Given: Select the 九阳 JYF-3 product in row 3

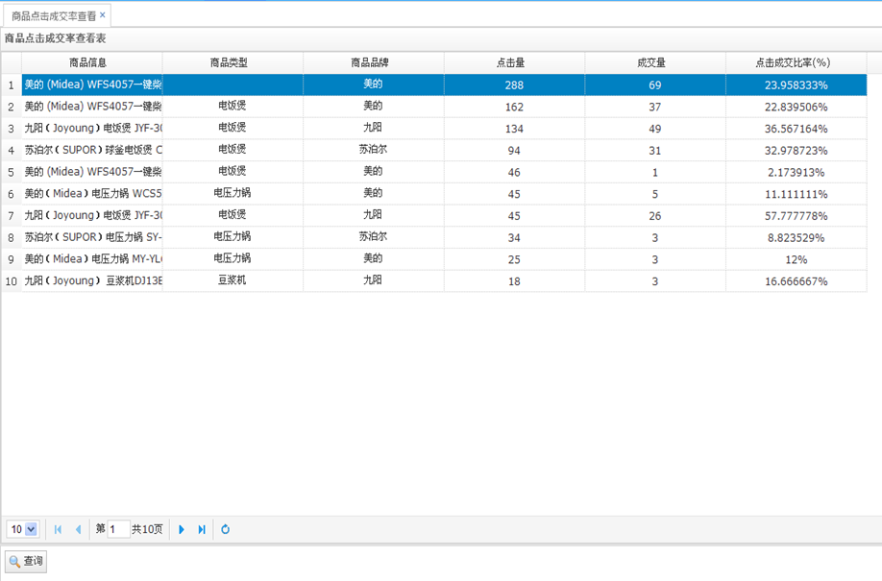Looking at the screenshot, I should coord(92,129).
